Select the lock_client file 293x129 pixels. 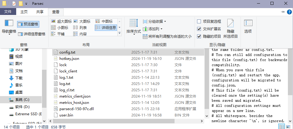[128, 71]
